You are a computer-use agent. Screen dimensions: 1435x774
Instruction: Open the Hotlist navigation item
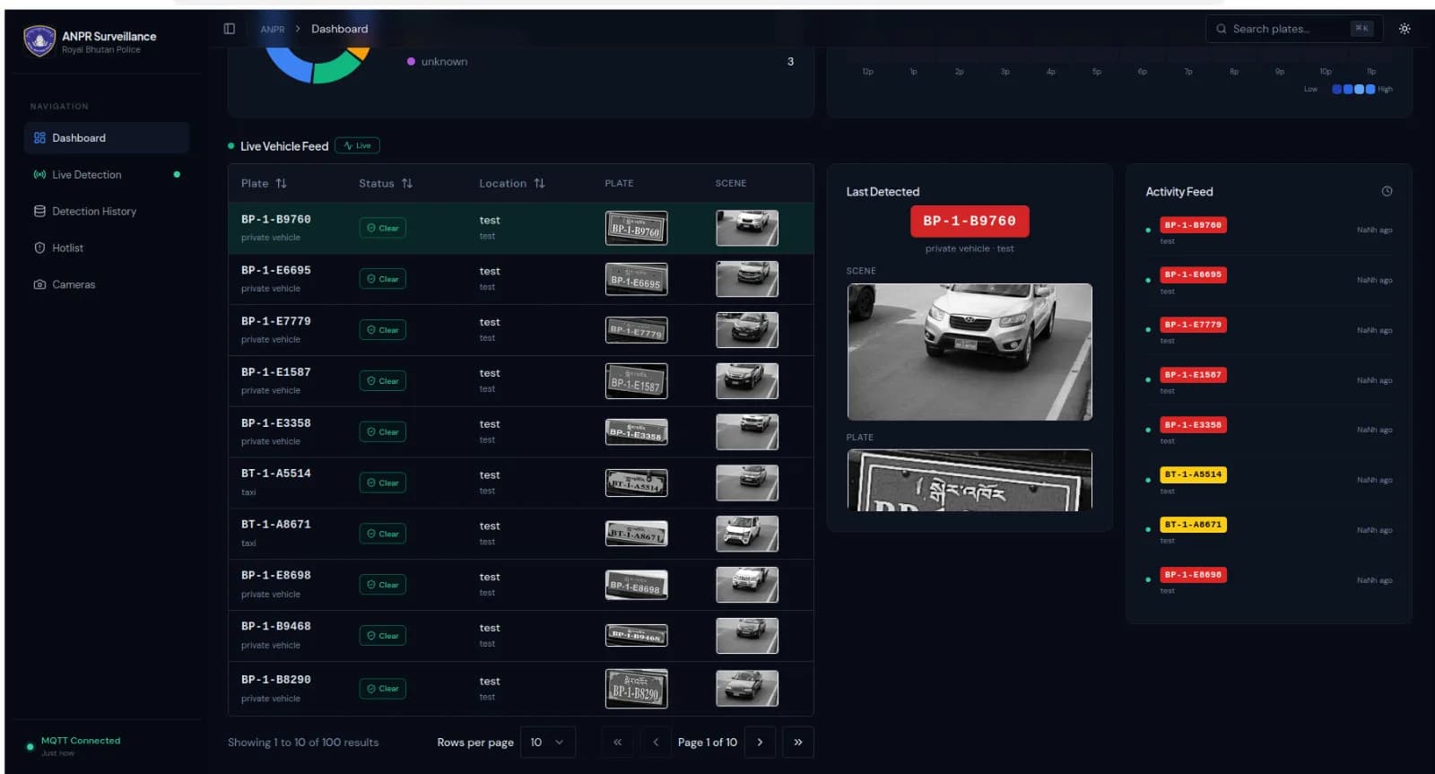[x=107, y=248]
